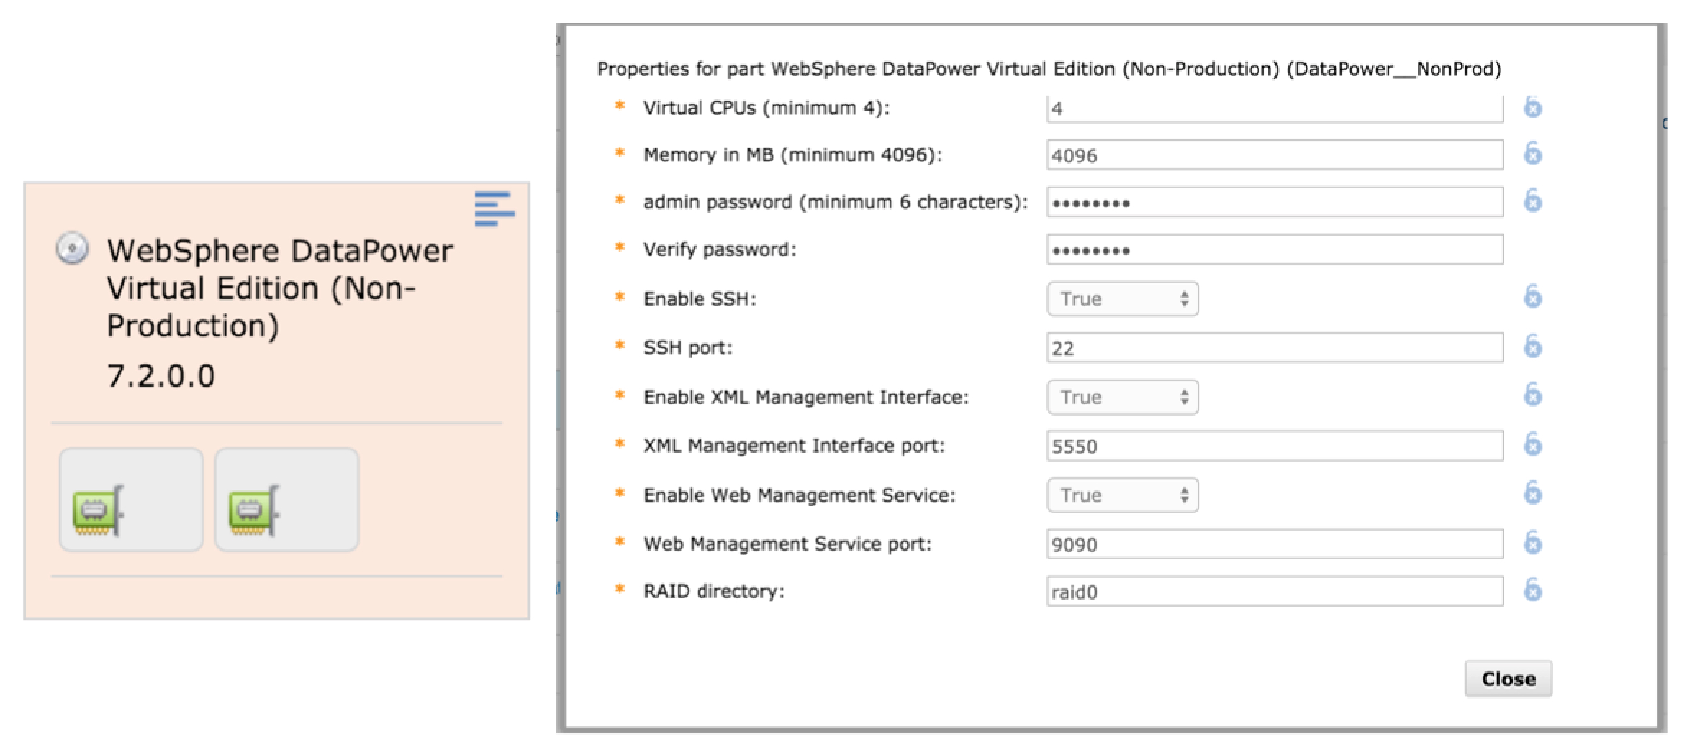Click the RAID directory label
Viewport: 1687px width, 752px height.
pyautogui.click(x=714, y=591)
